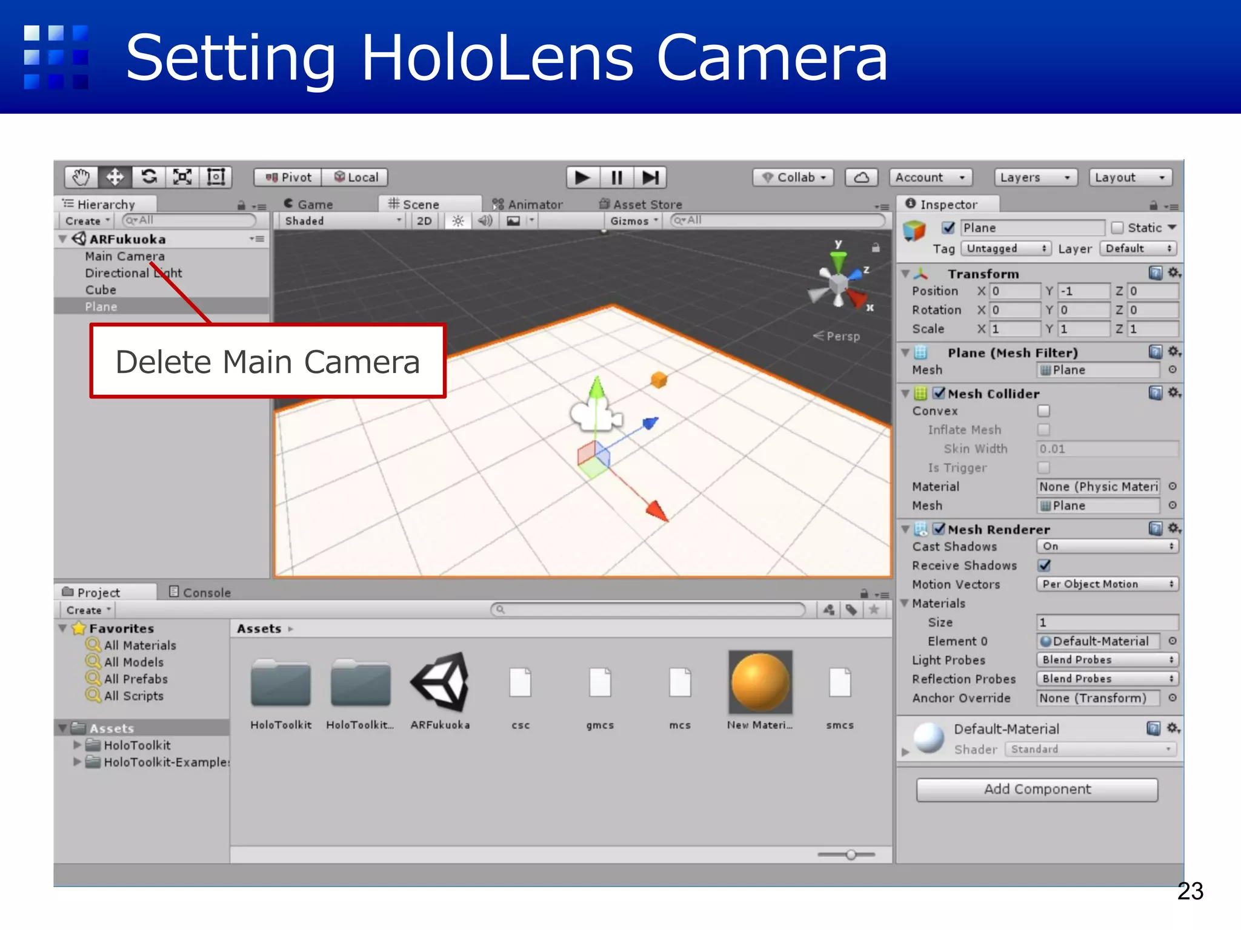Select the Hand tool in toolbar

tap(81, 177)
